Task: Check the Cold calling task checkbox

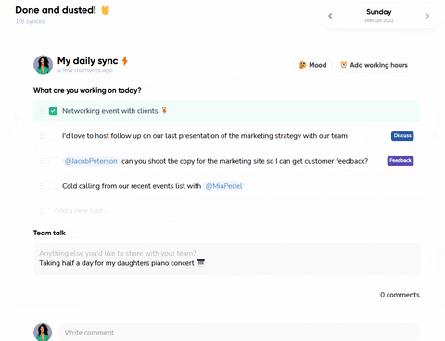Action: [53, 186]
